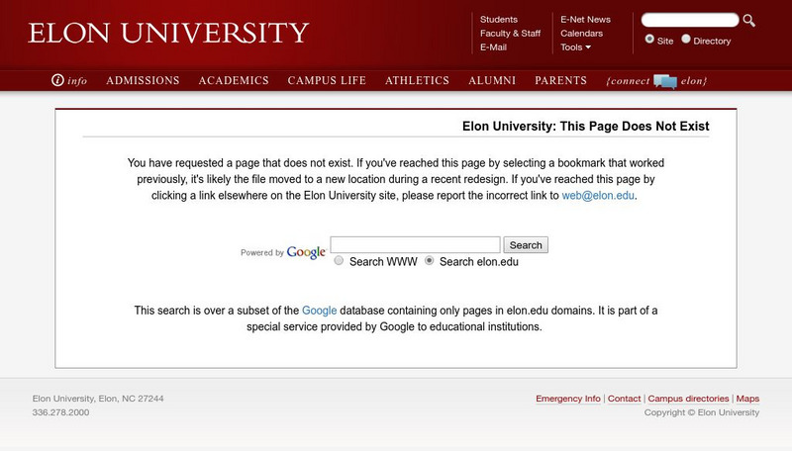Image resolution: width=792 pixels, height=451 pixels.
Task: Open the Emergency Info footer link
Action: 568,399
